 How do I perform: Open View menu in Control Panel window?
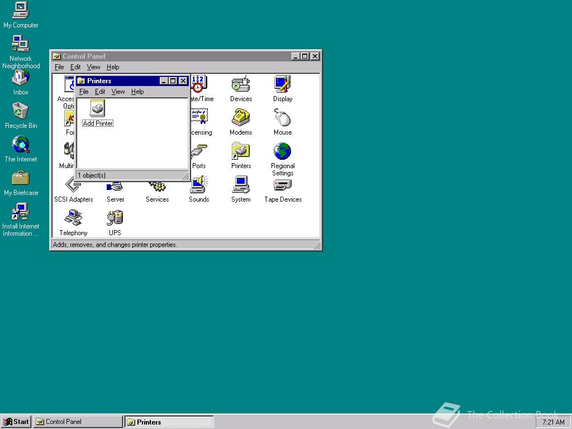coord(93,67)
